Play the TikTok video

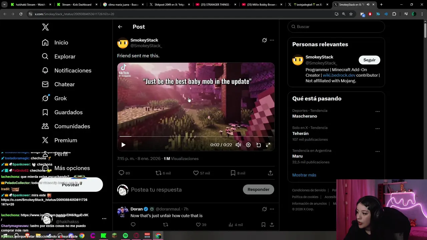[123, 145]
